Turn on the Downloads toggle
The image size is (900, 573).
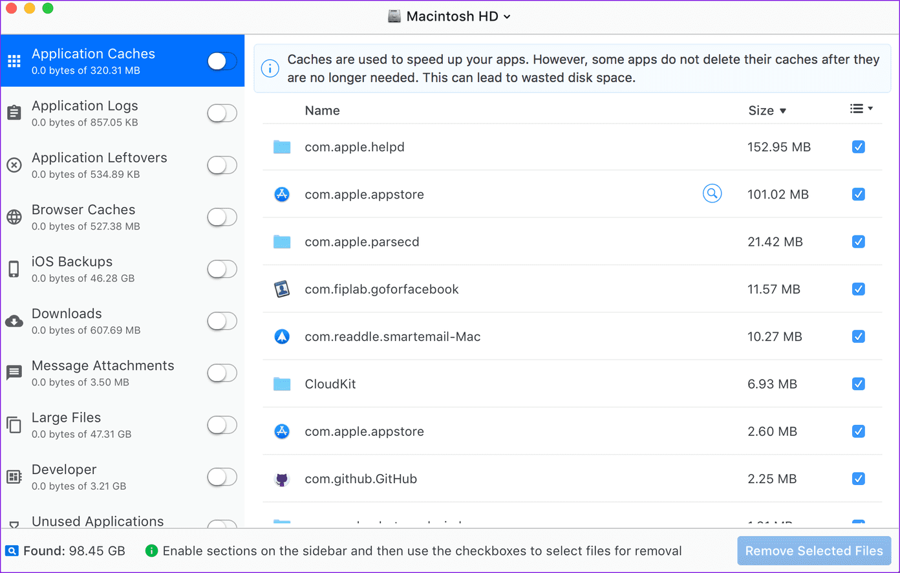tap(222, 321)
